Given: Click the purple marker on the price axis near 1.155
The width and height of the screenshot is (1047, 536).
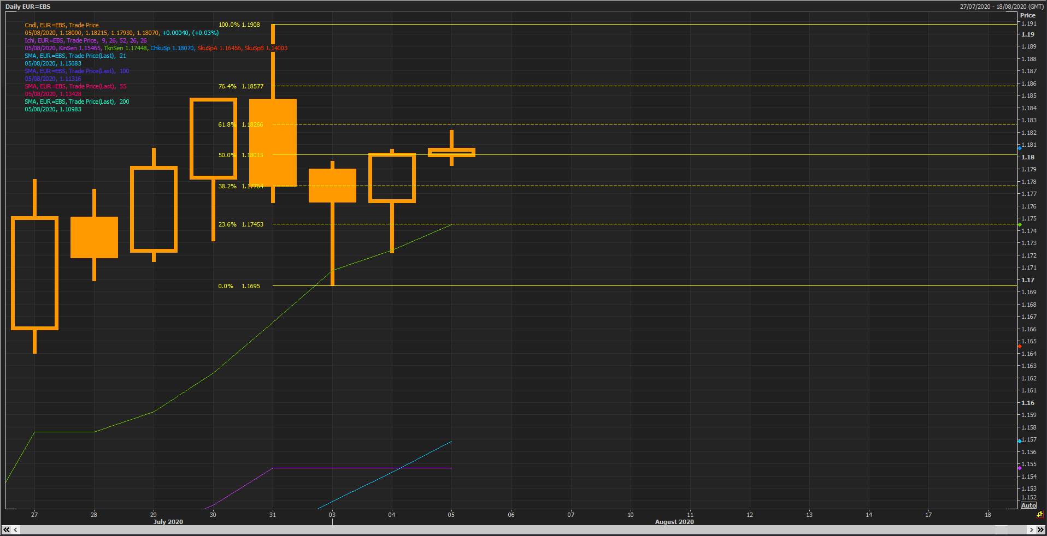Looking at the screenshot, I should [1020, 468].
